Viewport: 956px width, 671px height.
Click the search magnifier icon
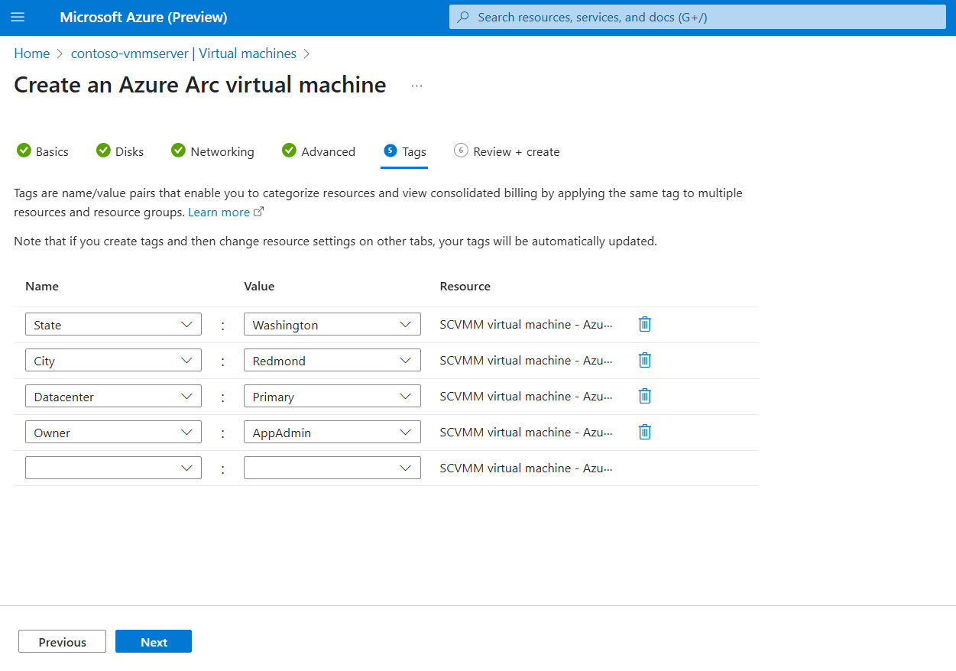click(463, 18)
